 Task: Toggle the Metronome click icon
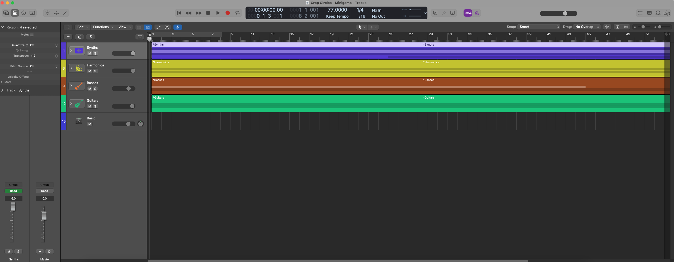tap(477, 13)
